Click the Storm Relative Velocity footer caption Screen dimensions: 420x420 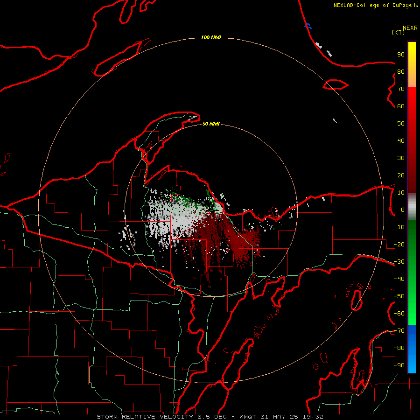[210, 417]
